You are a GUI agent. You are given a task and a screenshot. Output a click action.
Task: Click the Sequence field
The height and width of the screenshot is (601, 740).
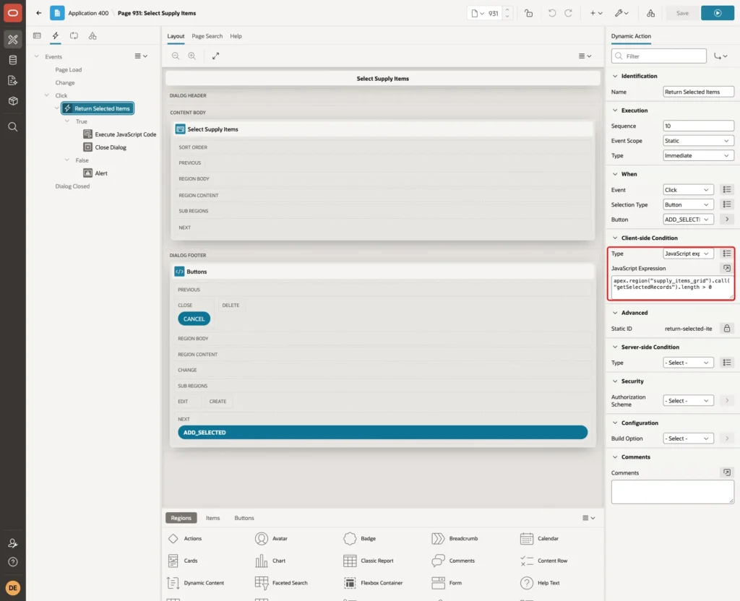[x=698, y=126]
